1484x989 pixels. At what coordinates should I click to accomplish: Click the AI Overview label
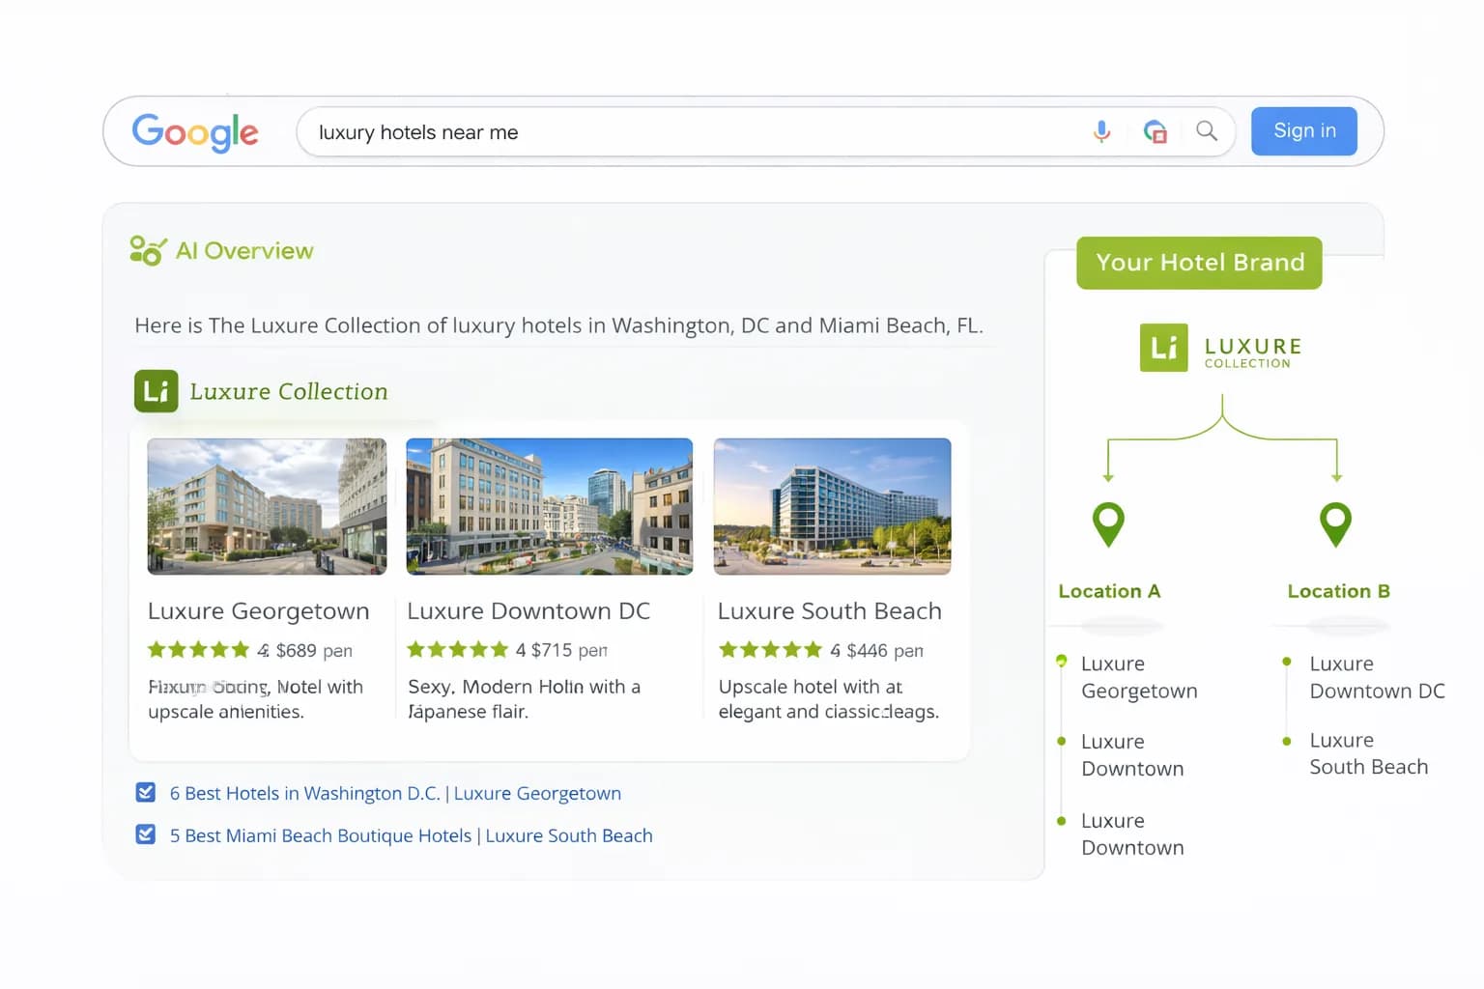[x=244, y=251]
